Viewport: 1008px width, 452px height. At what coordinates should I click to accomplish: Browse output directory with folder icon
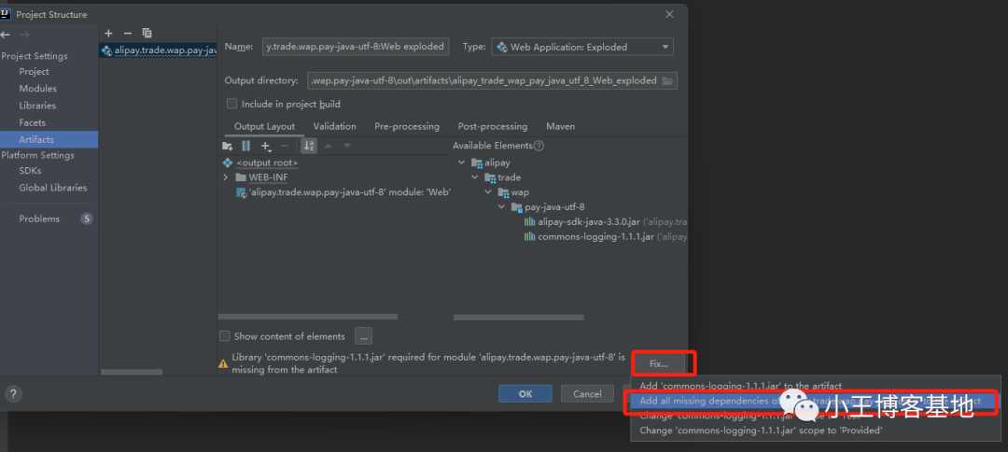[x=666, y=81]
